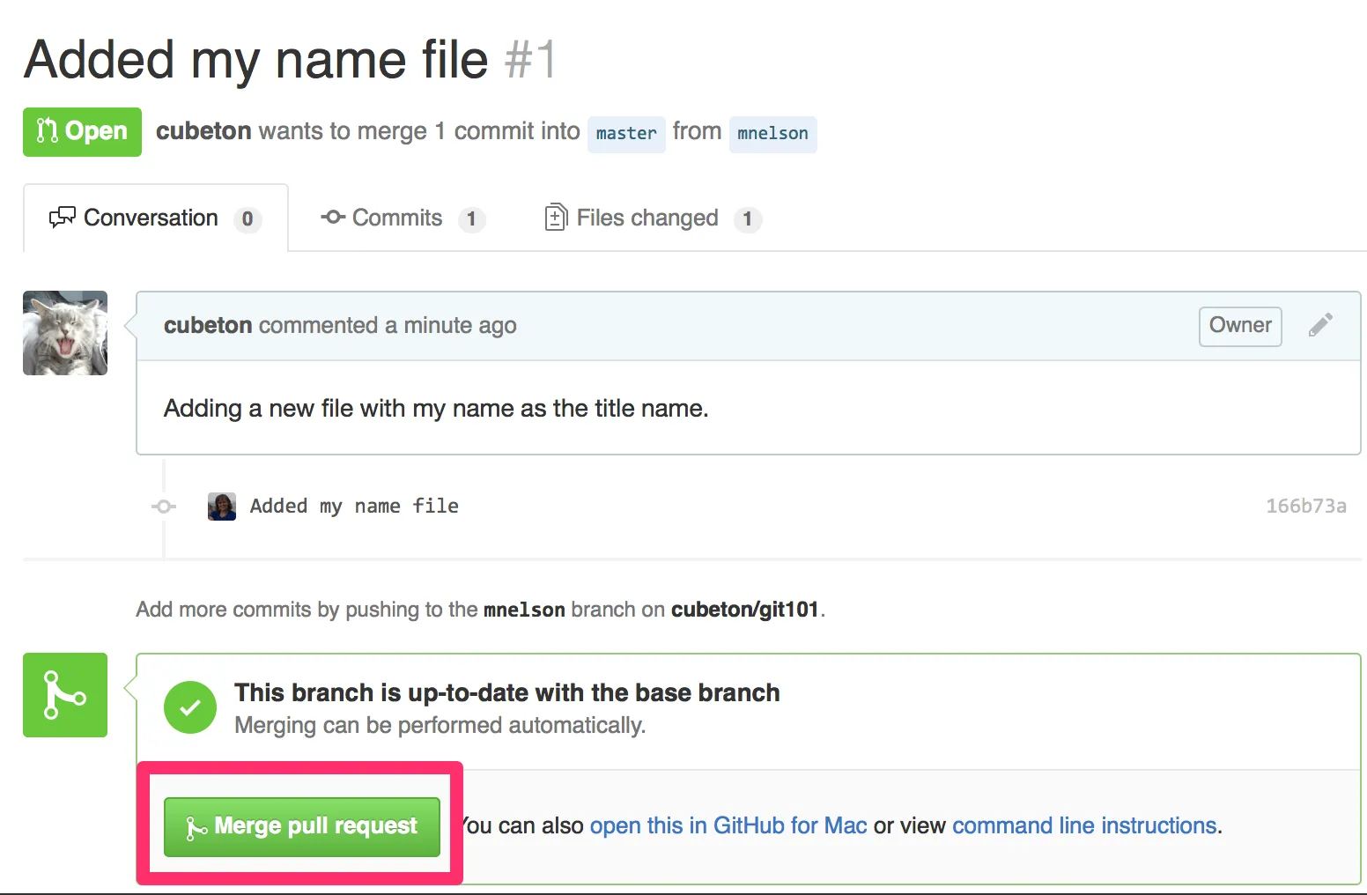Open the Files changed tab
The width and height of the screenshot is (1367, 895).
pyautogui.click(x=653, y=218)
